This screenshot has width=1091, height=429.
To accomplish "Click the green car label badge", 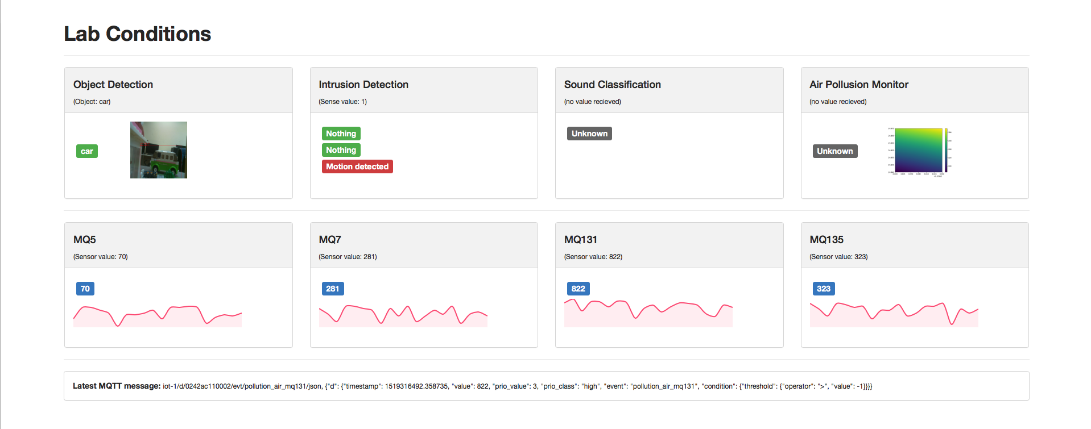I will coord(87,151).
